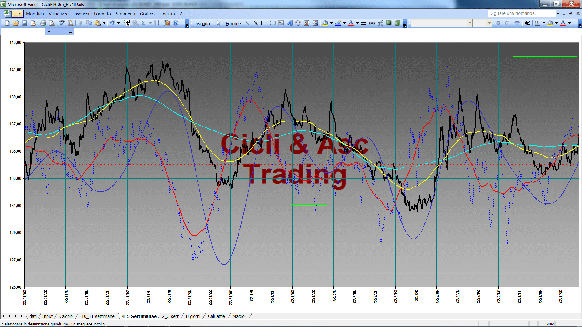Click the Cut scissors icon
This screenshot has height=327, width=582.
(81, 23)
